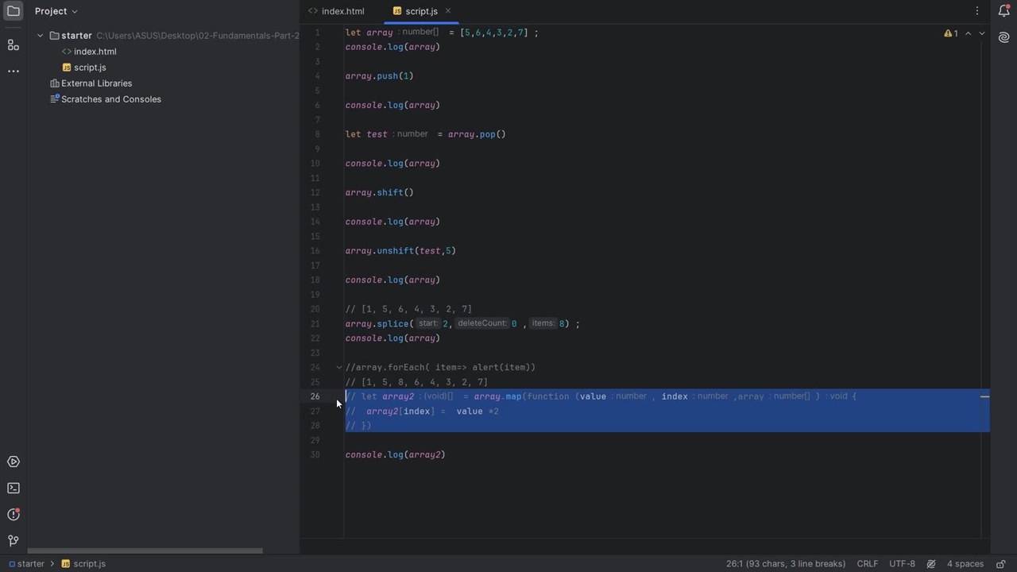
Task: Select Scratches and Consoles in tree
Action: (110, 99)
